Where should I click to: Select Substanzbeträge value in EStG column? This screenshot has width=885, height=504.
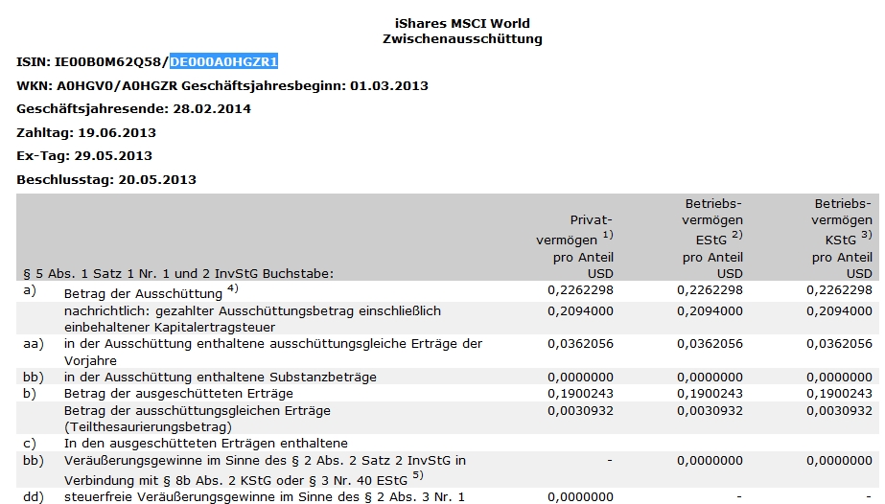[x=710, y=378]
